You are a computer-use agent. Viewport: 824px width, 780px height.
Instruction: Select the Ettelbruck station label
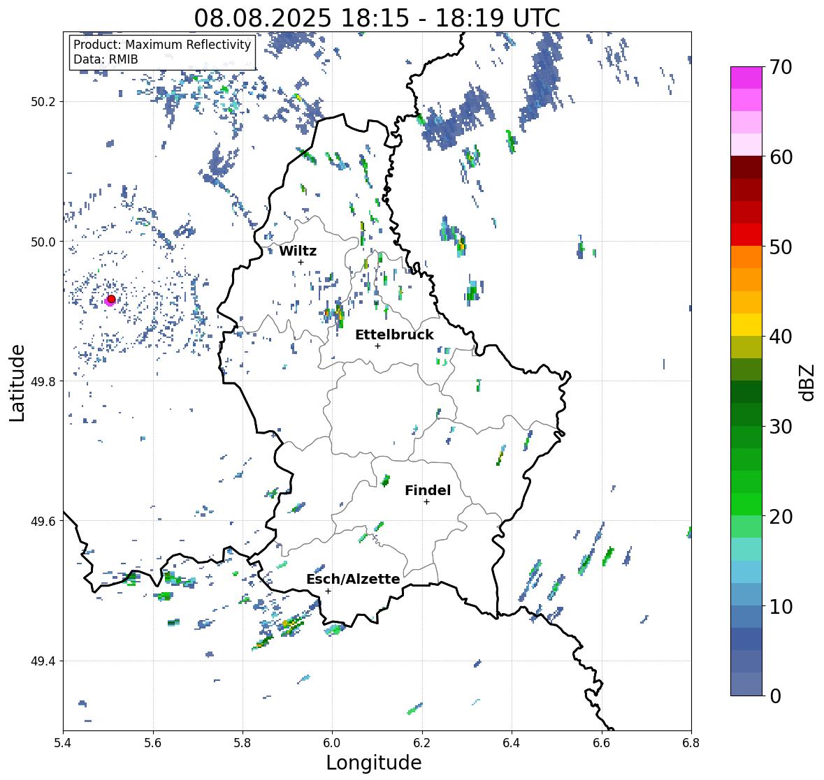point(394,334)
